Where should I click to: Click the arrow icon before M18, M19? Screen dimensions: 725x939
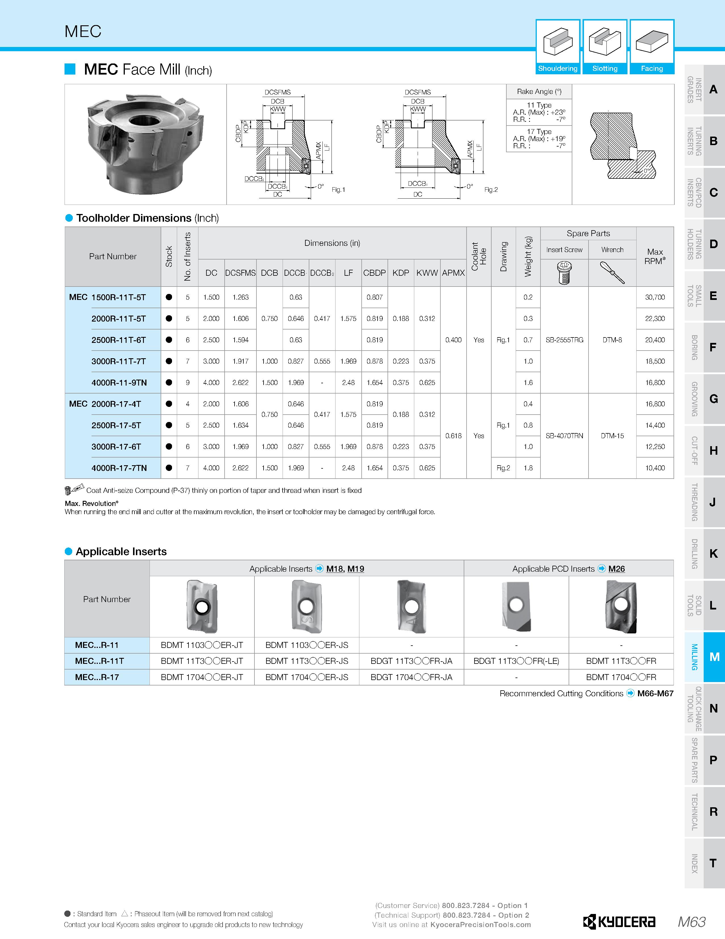click(319, 569)
